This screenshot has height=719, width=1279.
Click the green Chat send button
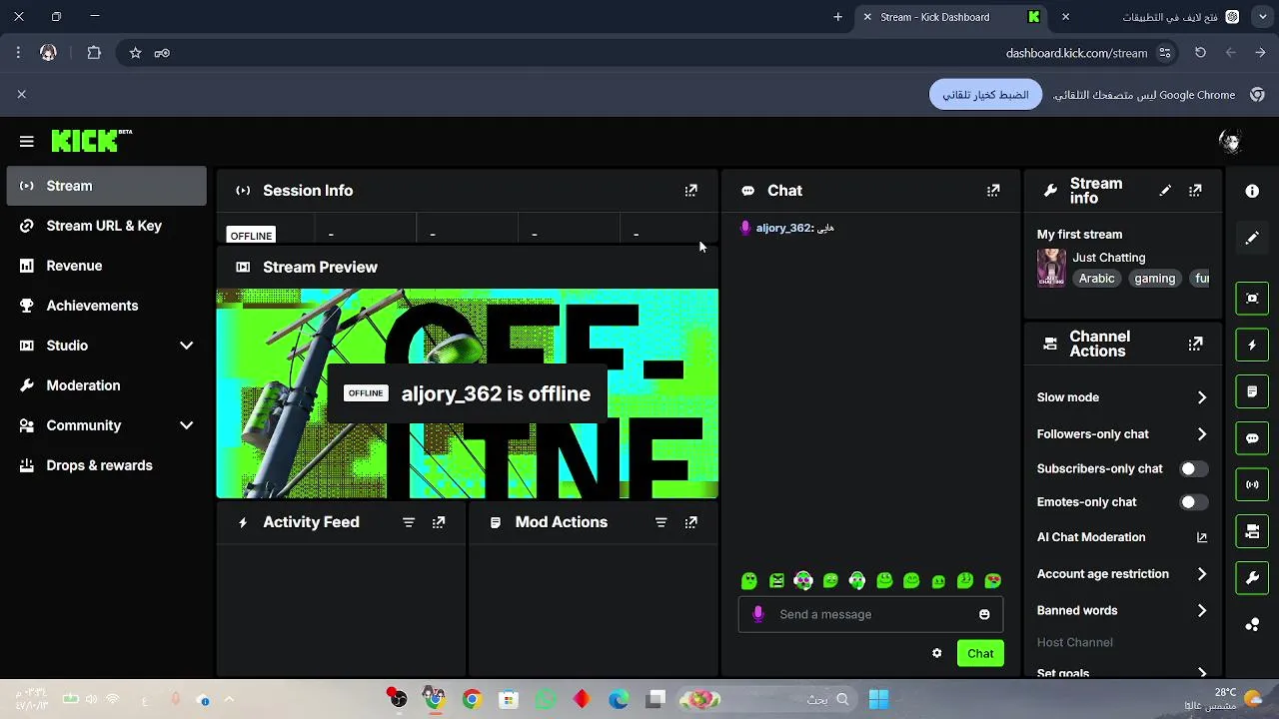click(x=980, y=653)
